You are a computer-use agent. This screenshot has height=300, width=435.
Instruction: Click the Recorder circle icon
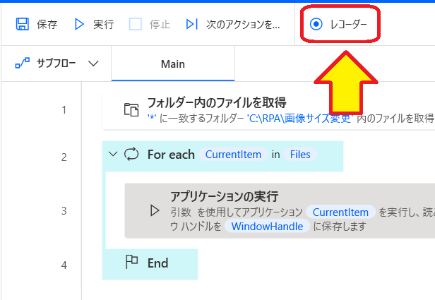[x=316, y=25]
